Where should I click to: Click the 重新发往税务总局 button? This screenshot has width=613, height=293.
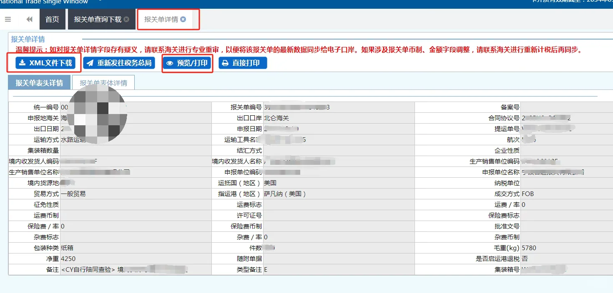119,63
